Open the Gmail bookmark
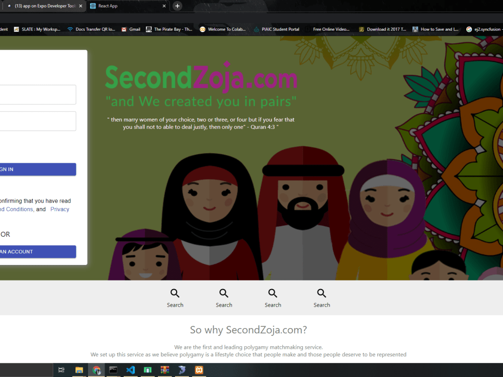This screenshot has width=503, height=377. coord(131,29)
